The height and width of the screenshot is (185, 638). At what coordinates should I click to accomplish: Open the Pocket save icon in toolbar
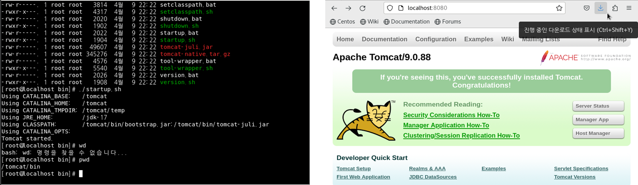[586, 8]
